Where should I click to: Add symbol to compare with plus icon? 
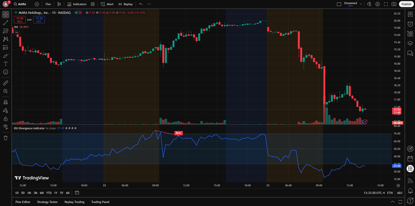(37, 4)
